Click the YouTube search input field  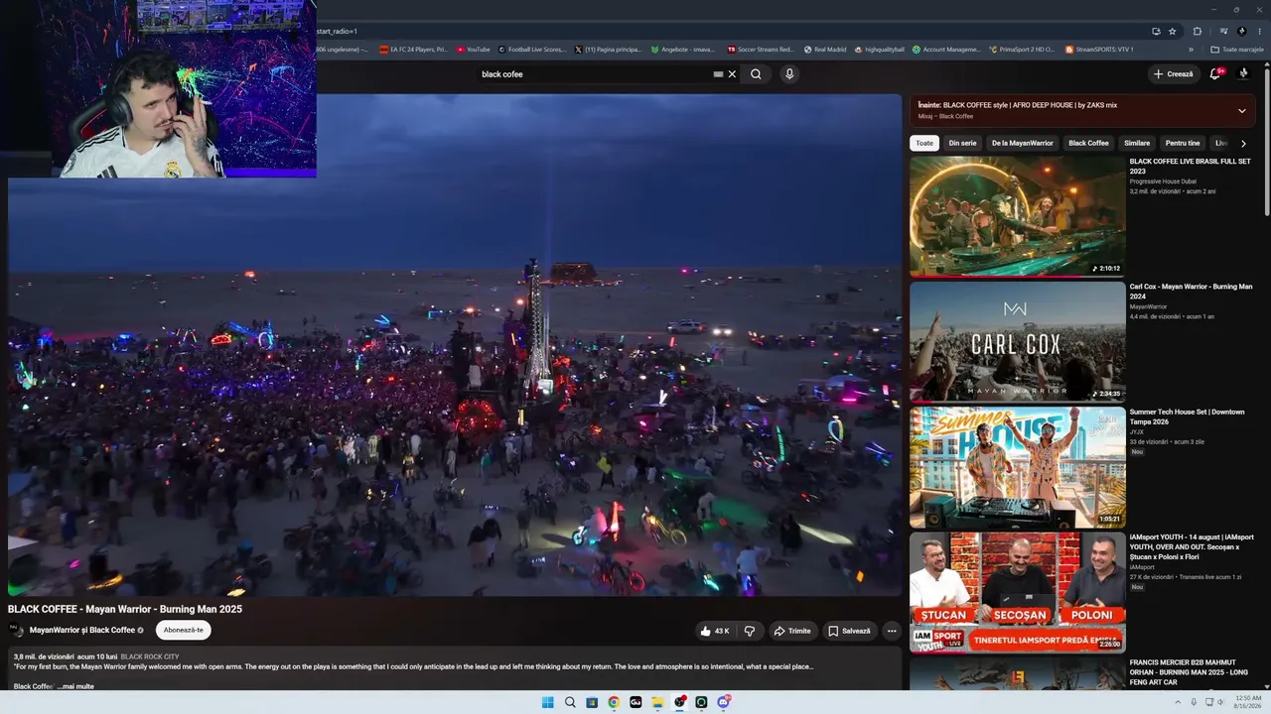click(594, 74)
